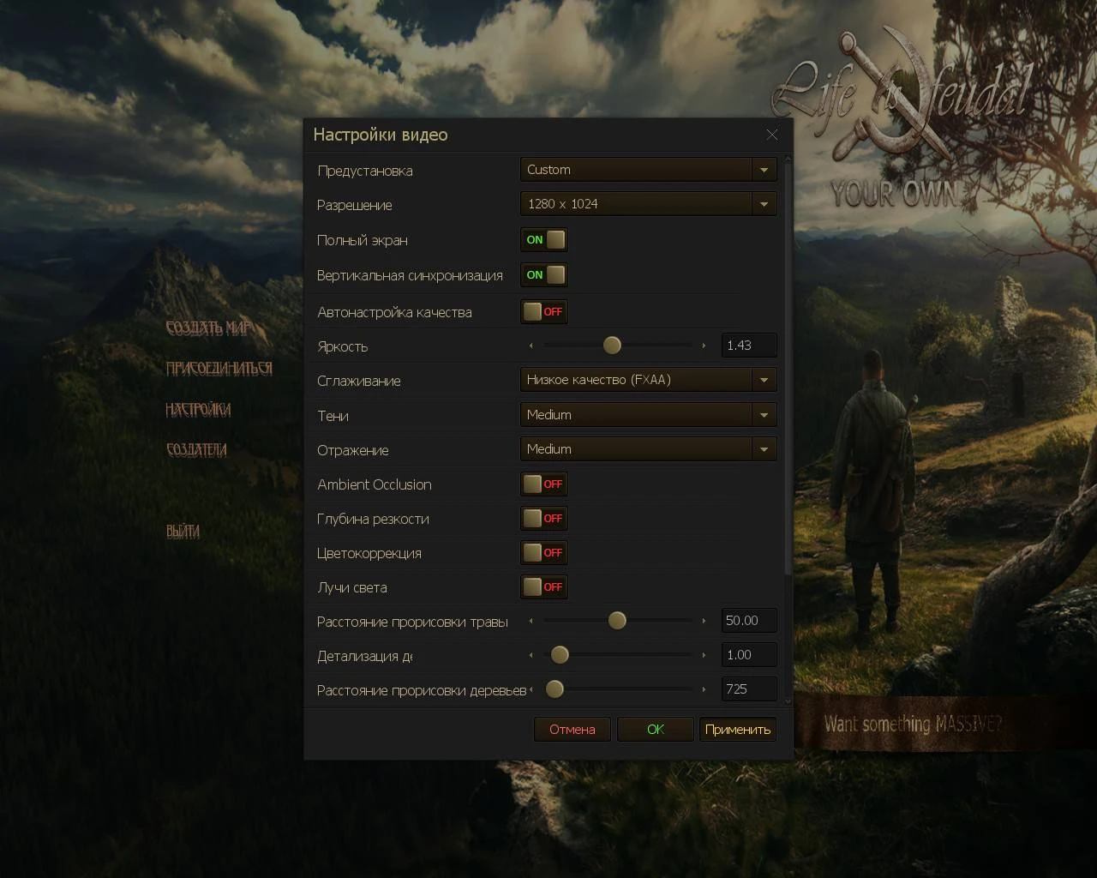Viewport: 1097px width, 878px height.
Task: Enable Автонастройка качества
Action: pyautogui.click(x=543, y=311)
